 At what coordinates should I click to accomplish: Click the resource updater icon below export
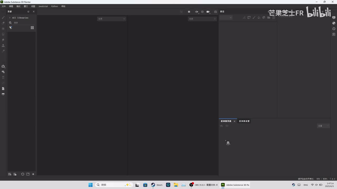3,72
